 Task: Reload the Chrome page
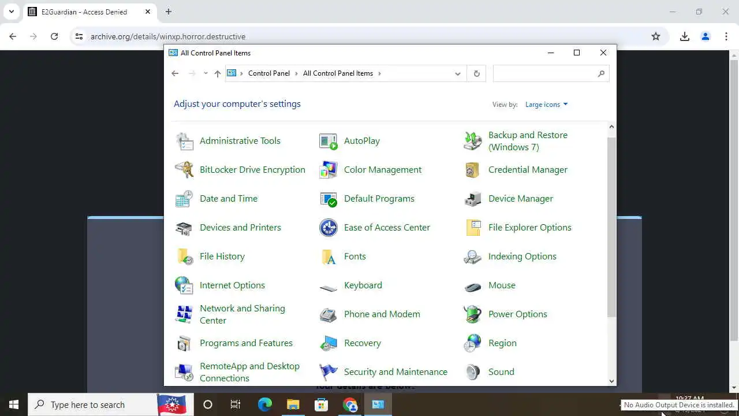pyautogui.click(x=54, y=36)
